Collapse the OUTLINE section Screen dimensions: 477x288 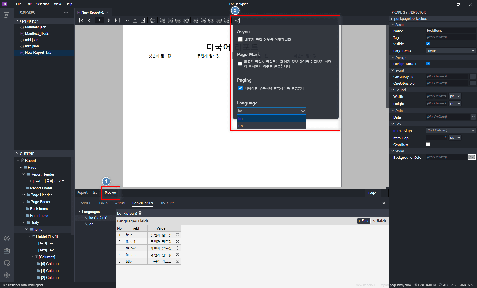pos(17,153)
